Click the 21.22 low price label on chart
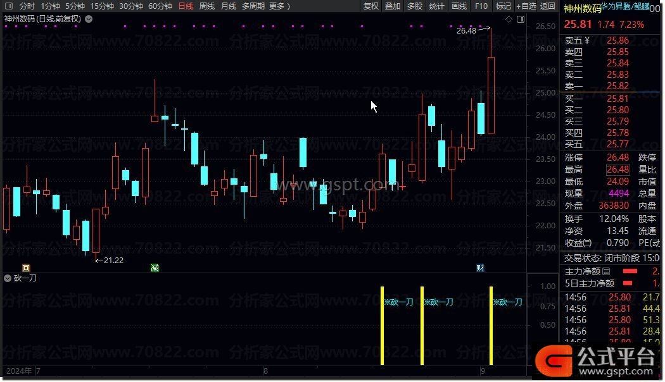Image resolution: width=665 pixels, height=382 pixels. point(113,261)
